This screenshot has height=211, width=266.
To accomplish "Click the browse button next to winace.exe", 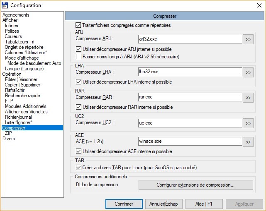I will [248, 142].
